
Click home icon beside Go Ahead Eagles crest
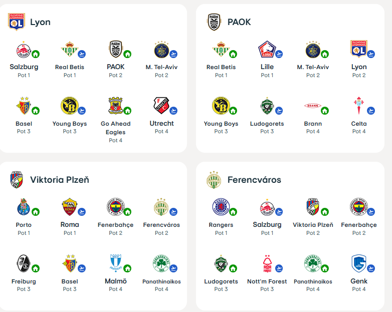[x=127, y=111]
